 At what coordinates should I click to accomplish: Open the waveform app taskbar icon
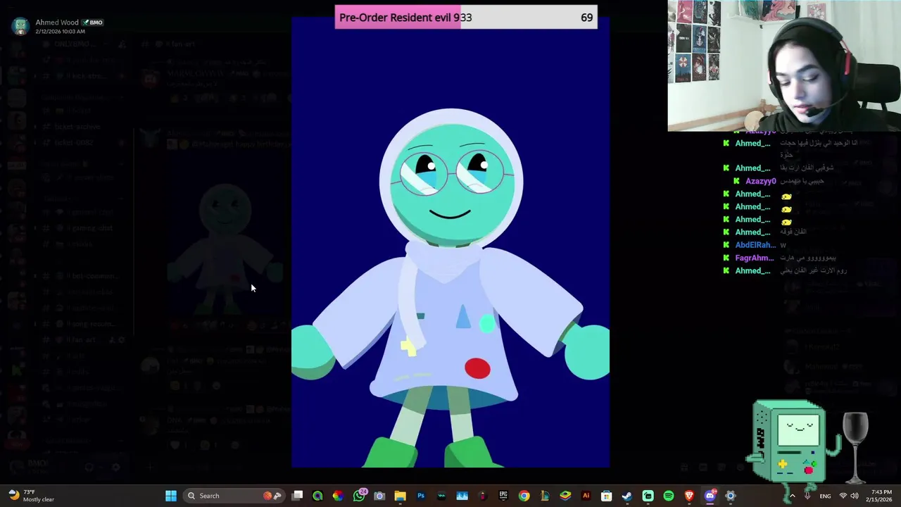441,496
